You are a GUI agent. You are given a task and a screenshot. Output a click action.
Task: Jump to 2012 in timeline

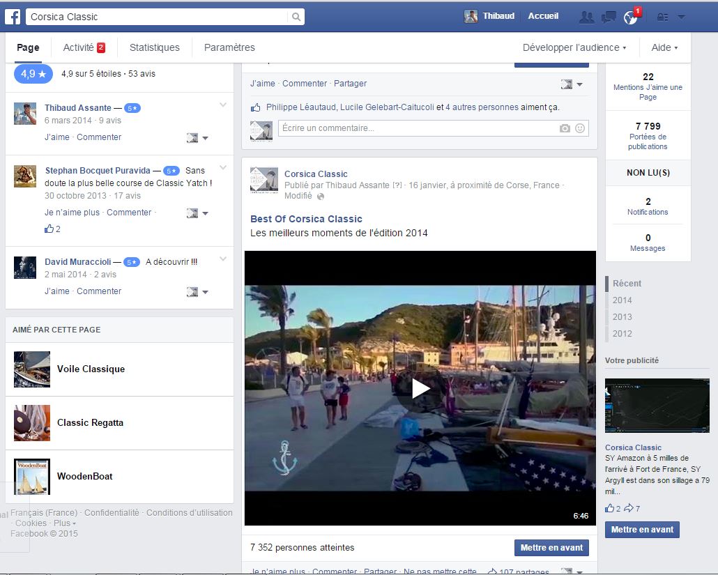coord(622,334)
